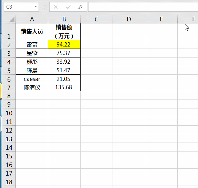Click the cell containing caesar
This screenshot has height=188, width=198.
point(32,79)
